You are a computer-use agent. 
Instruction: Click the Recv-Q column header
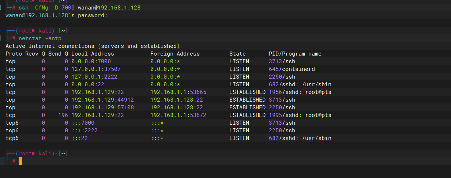point(35,54)
